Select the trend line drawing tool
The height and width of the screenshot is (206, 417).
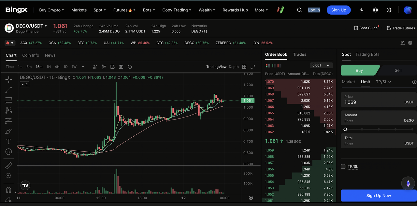pos(9,89)
